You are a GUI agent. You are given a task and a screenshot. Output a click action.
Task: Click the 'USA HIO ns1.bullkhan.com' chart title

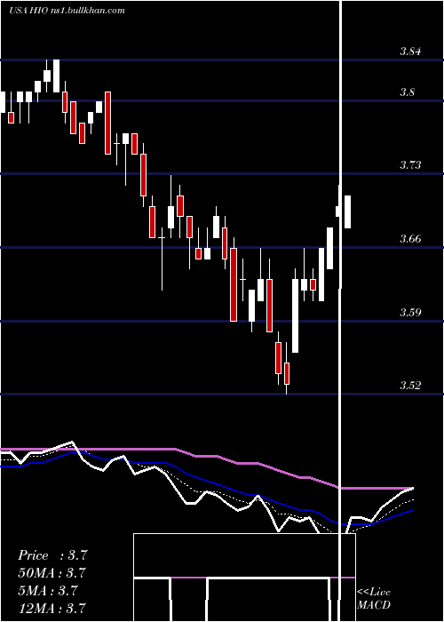click(x=67, y=11)
